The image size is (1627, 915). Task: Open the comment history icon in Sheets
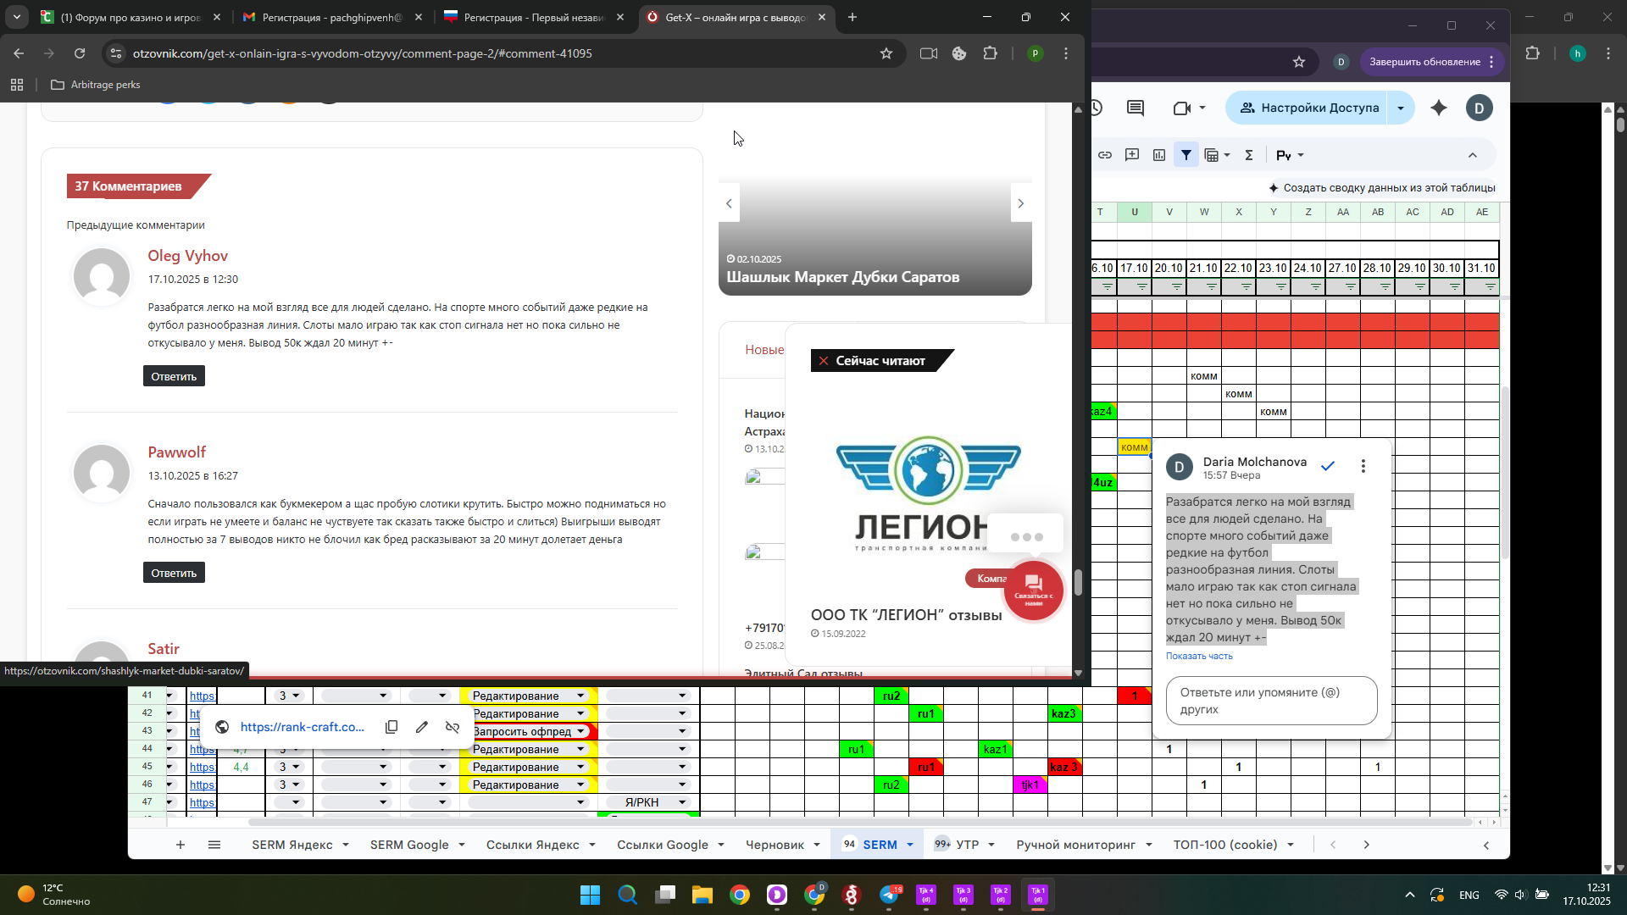point(1136,108)
